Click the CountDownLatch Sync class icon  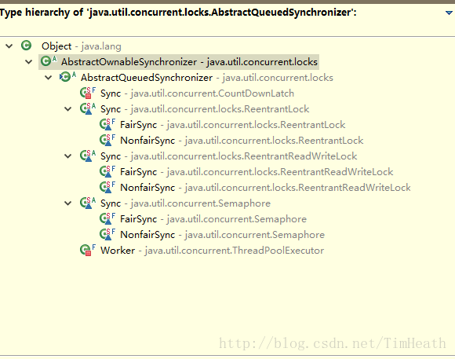pos(88,93)
